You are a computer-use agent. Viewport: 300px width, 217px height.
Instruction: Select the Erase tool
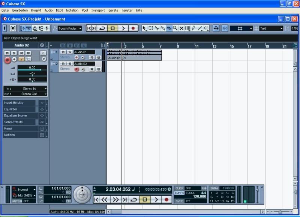pyautogui.click(x=169, y=28)
